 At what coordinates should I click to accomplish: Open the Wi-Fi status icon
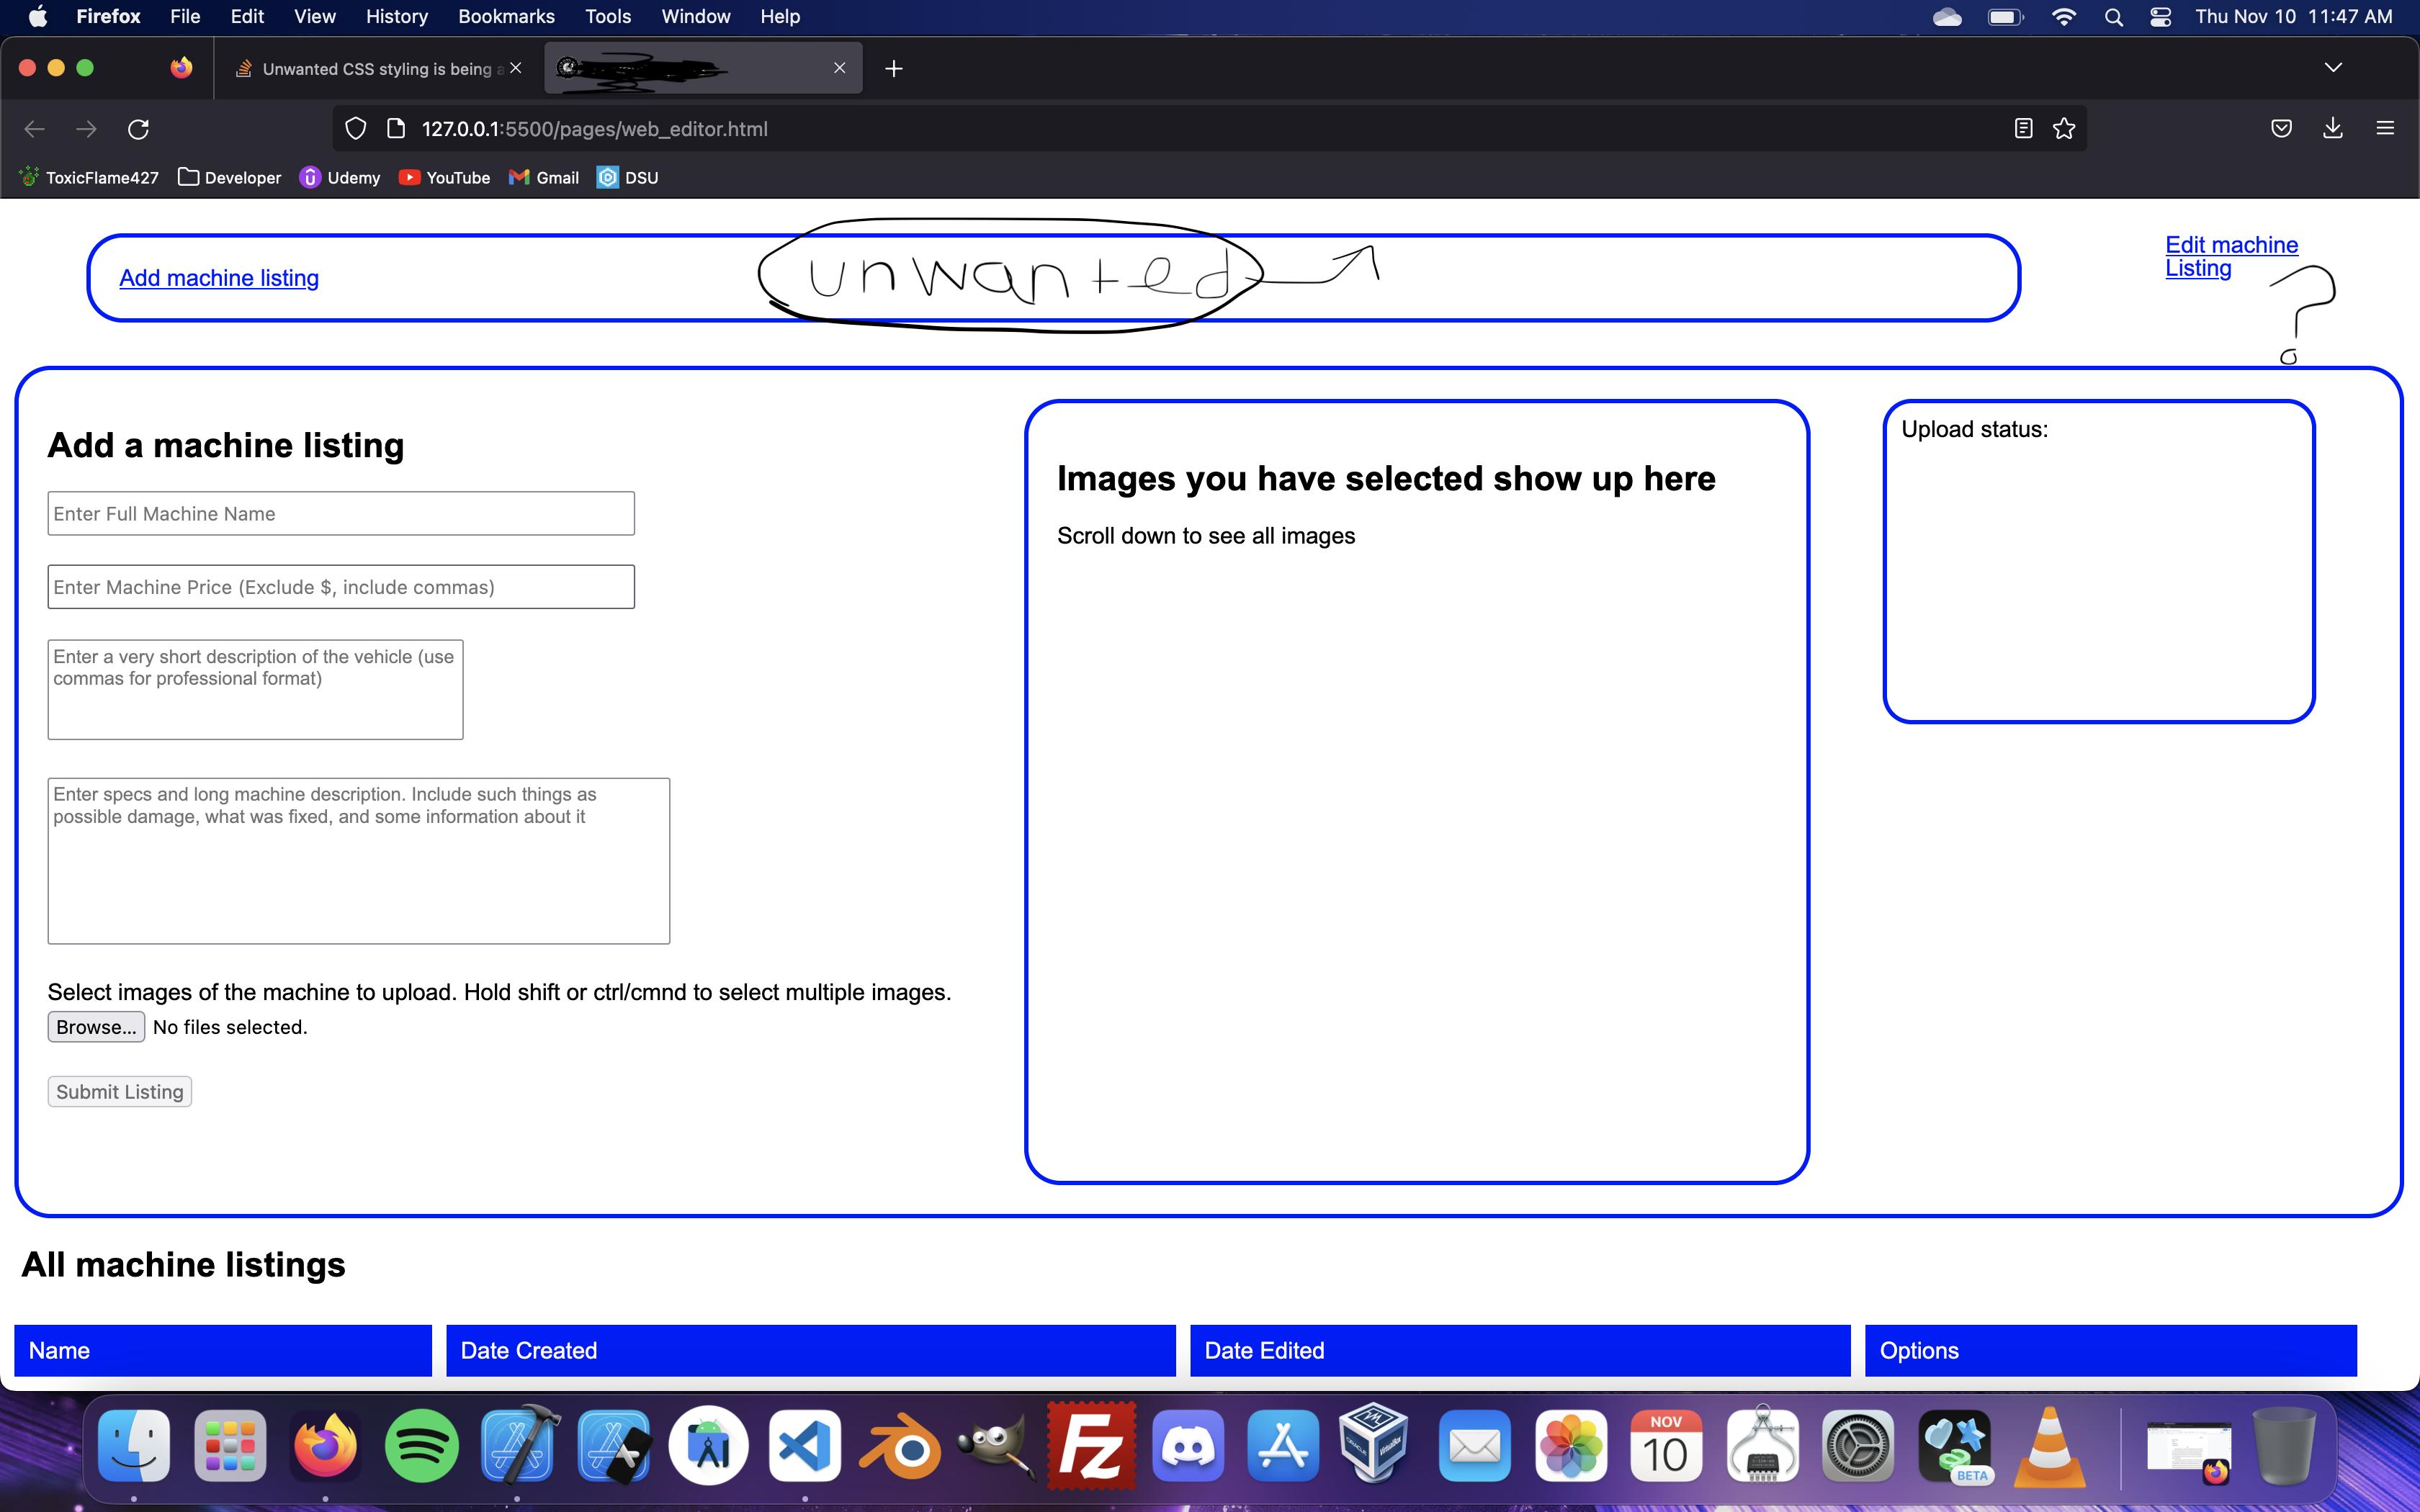coord(2063,17)
